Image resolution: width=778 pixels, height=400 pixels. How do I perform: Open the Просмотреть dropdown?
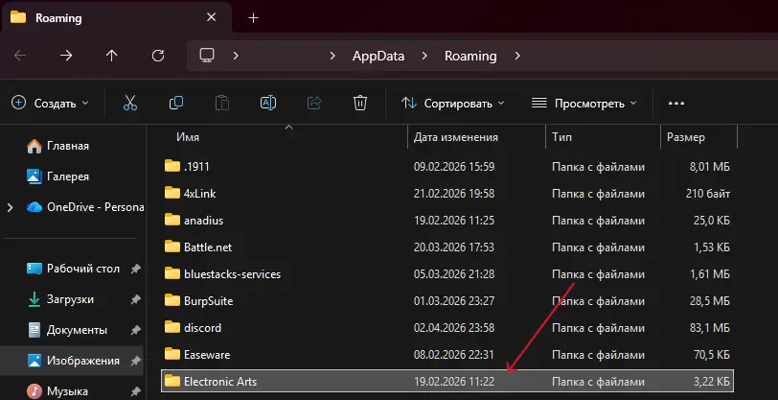pyautogui.click(x=583, y=104)
